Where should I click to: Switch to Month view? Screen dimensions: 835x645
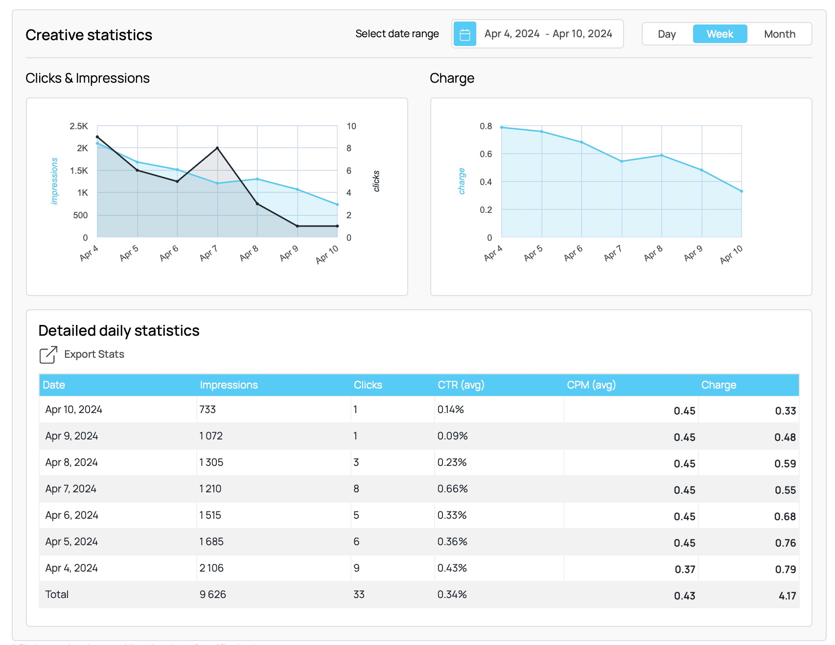click(779, 34)
